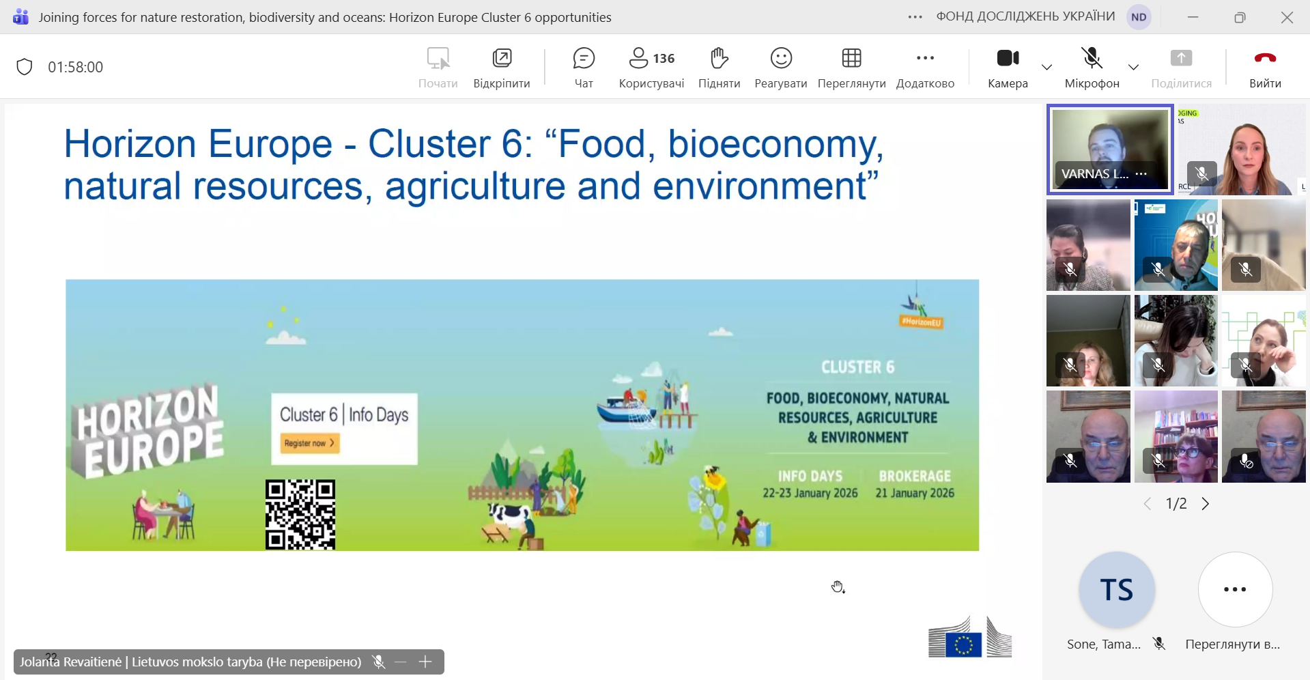1310x680 pixels.
Task: Show the participants list (Користувачі)
Action: [x=651, y=67]
